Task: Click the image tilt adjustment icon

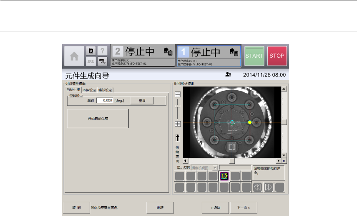Action: [x=224, y=176]
